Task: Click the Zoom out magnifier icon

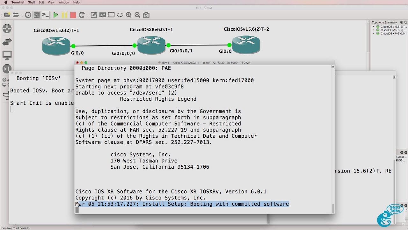Action: coord(137,15)
